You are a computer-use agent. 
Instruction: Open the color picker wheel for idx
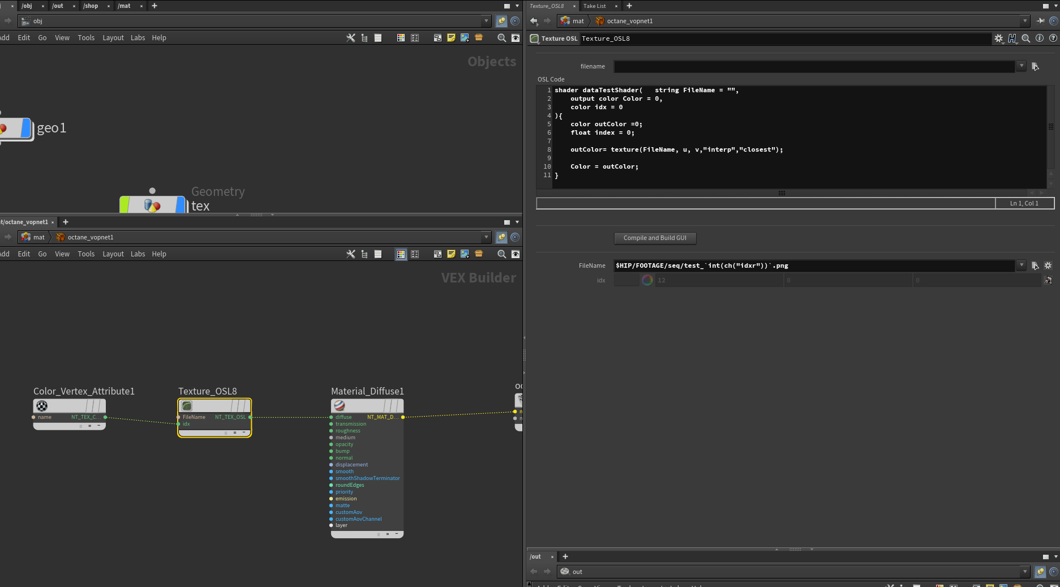click(647, 280)
